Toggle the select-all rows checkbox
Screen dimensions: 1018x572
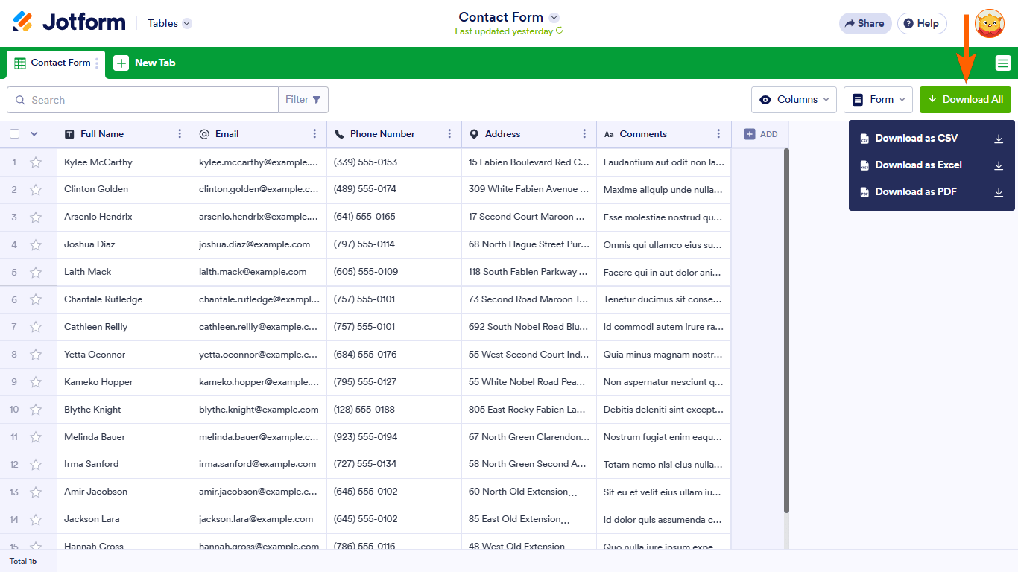(x=15, y=134)
